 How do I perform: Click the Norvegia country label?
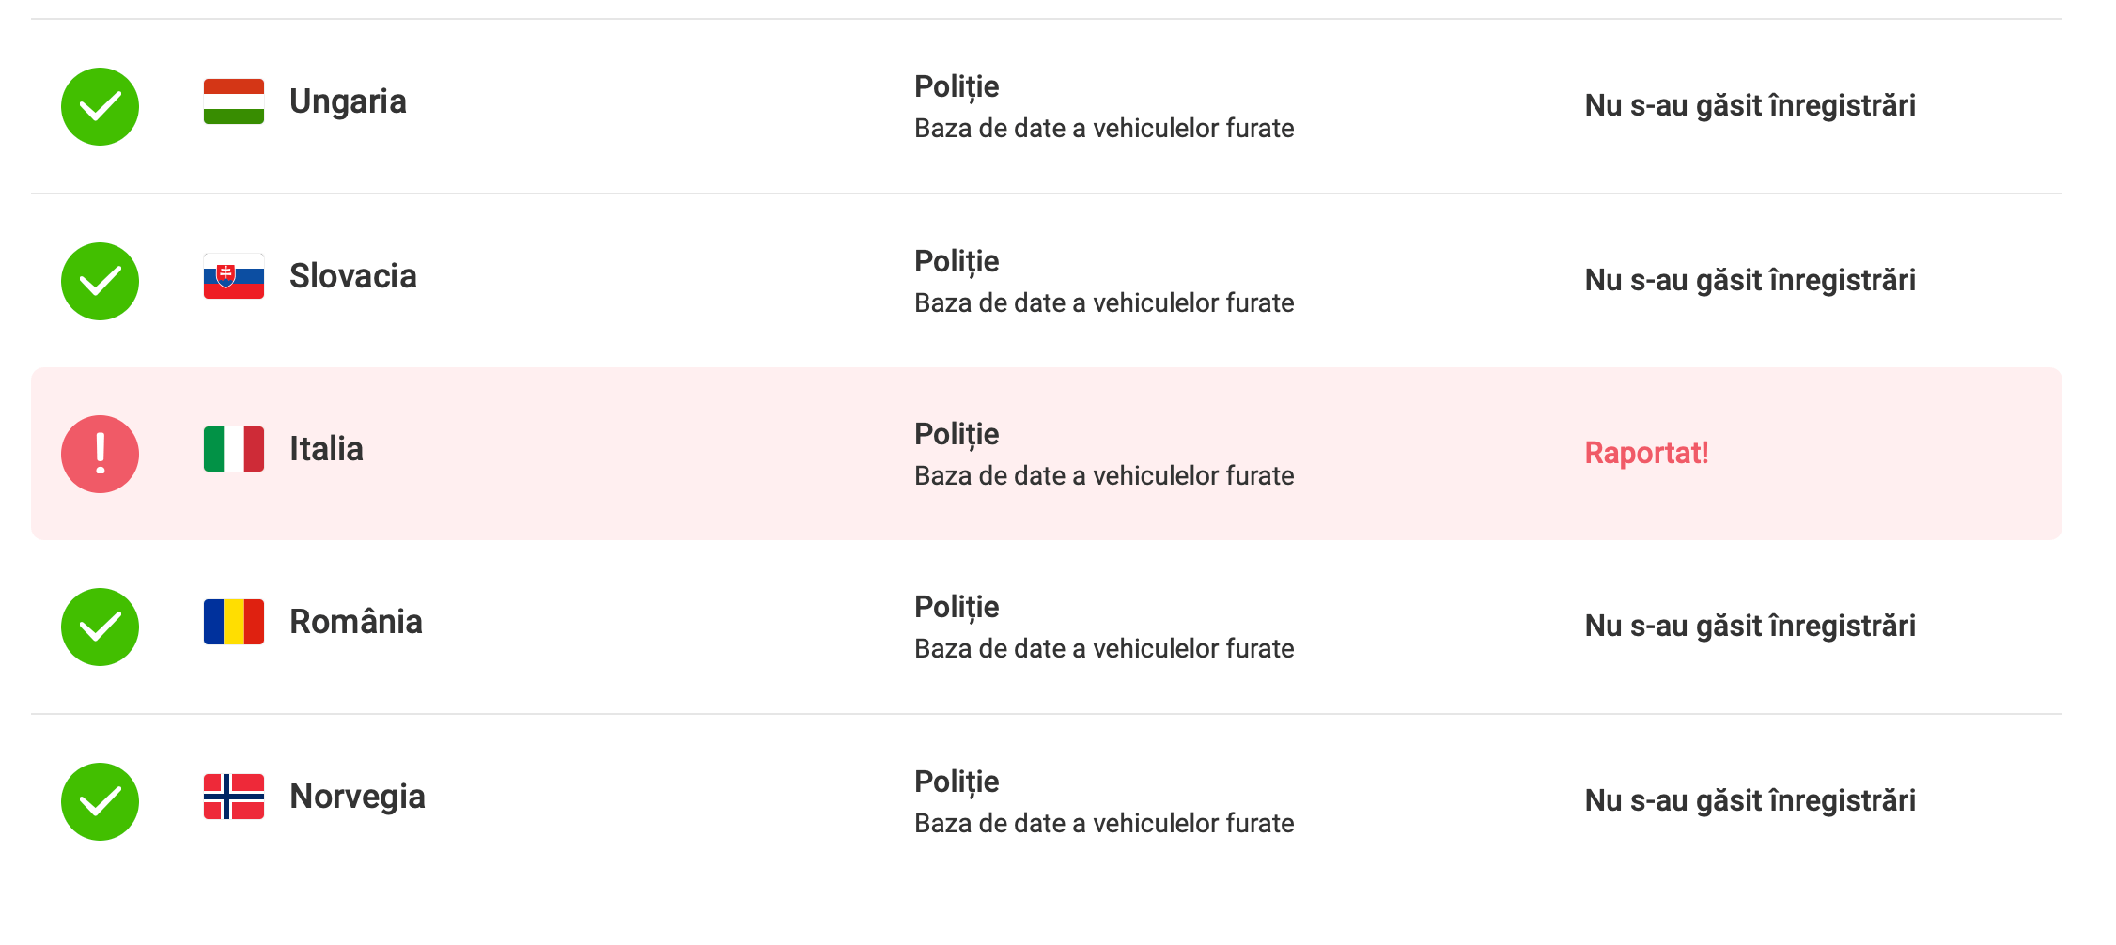[357, 797]
